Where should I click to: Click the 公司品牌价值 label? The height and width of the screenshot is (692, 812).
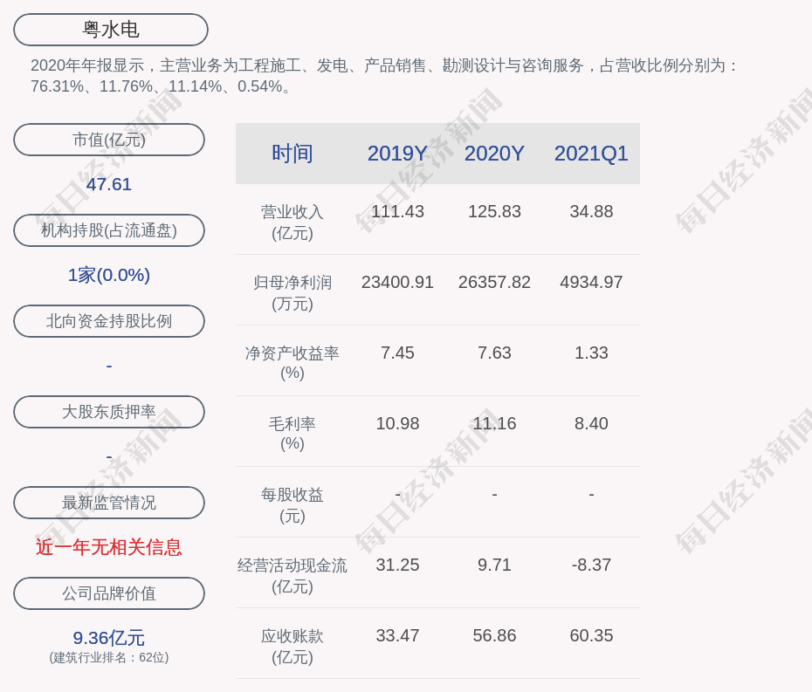point(109,593)
